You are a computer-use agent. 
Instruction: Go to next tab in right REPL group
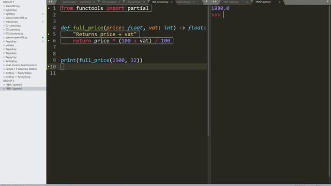click(216, 2)
